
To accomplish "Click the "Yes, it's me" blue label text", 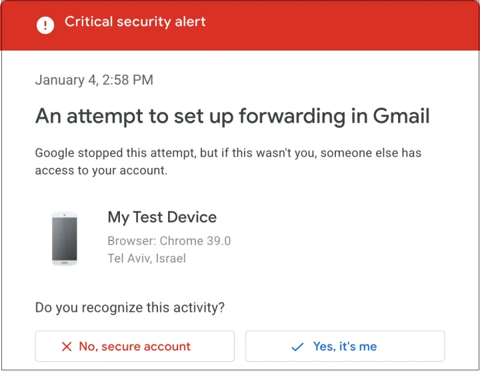I will tap(345, 347).
